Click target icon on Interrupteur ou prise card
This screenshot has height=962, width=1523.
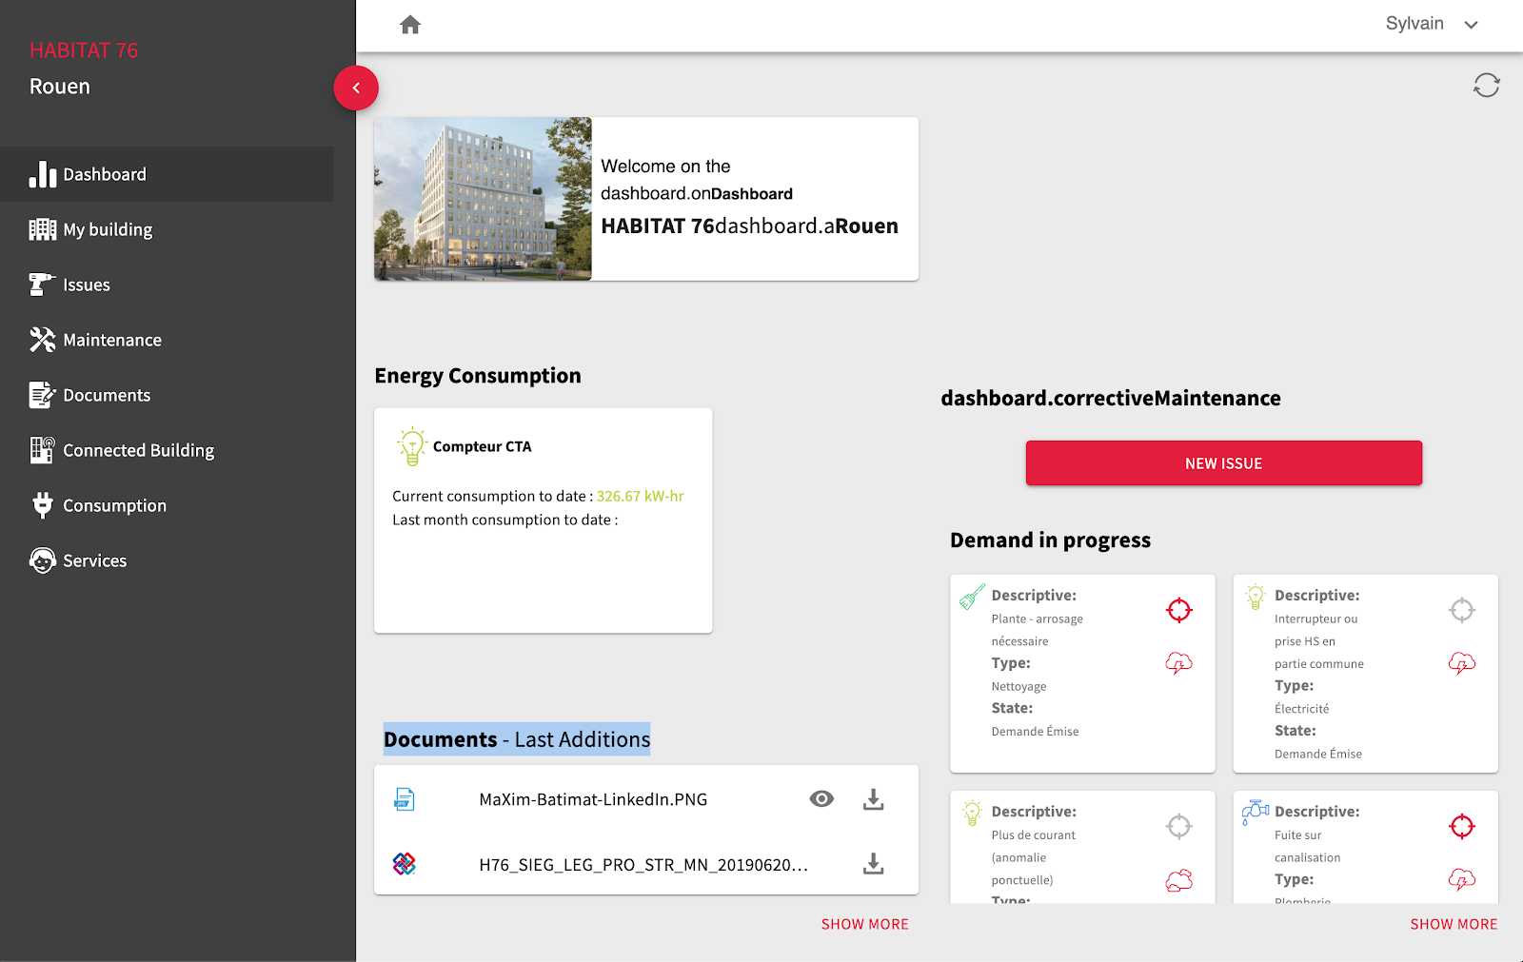tap(1462, 610)
